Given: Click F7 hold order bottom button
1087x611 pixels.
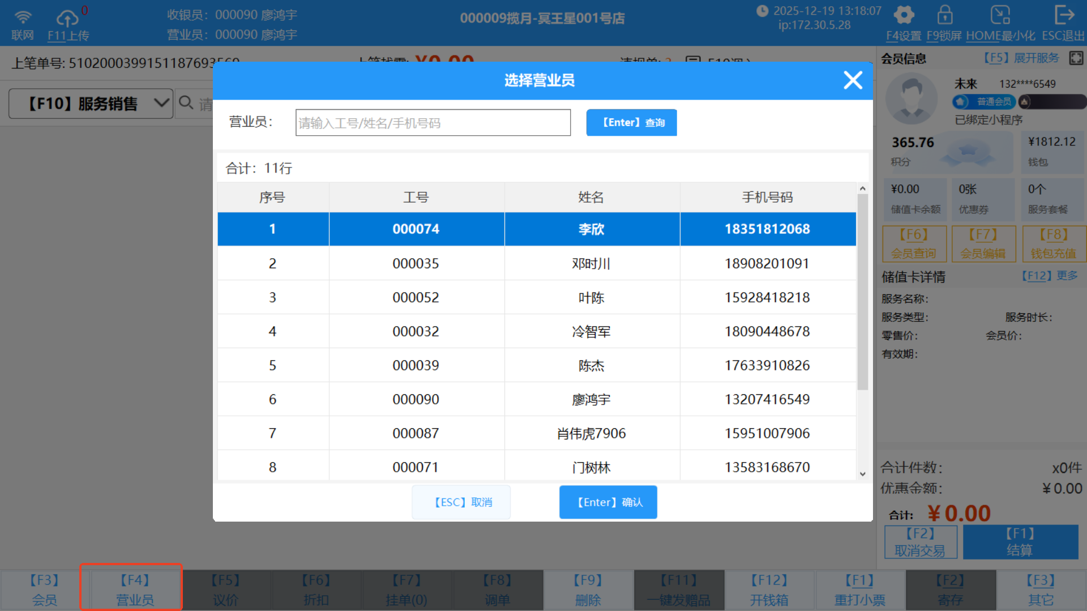Looking at the screenshot, I should (406, 590).
